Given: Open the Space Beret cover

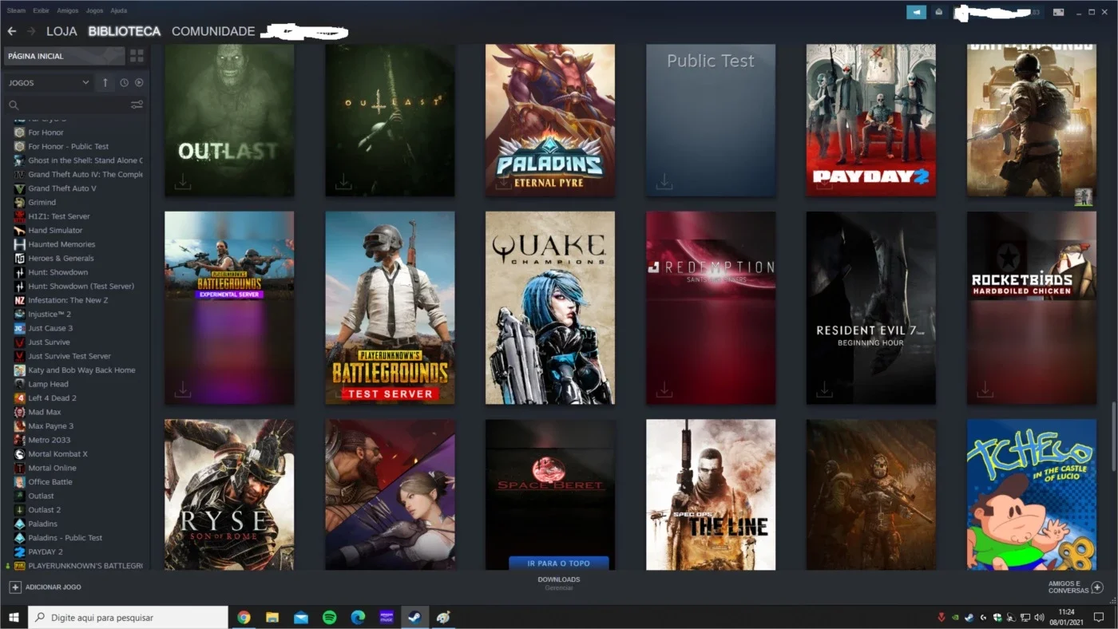Looking at the screenshot, I should coord(550,495).
